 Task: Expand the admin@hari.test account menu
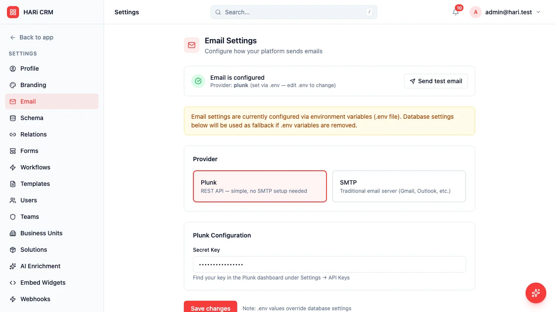(x=508, y=12)
